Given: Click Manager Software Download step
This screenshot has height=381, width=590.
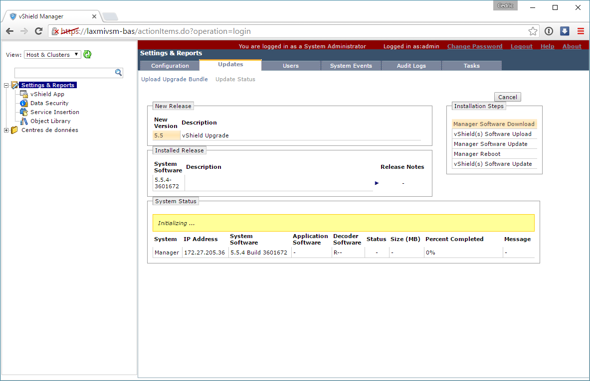Looking at the screenshot, I should (x=494, y=124).
